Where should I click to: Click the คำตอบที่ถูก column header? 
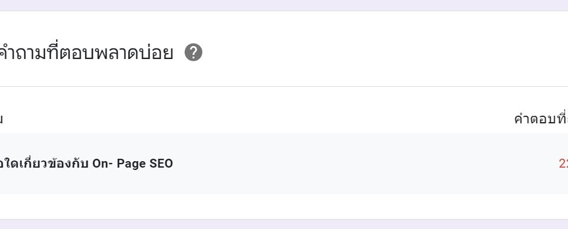[541, 118]
